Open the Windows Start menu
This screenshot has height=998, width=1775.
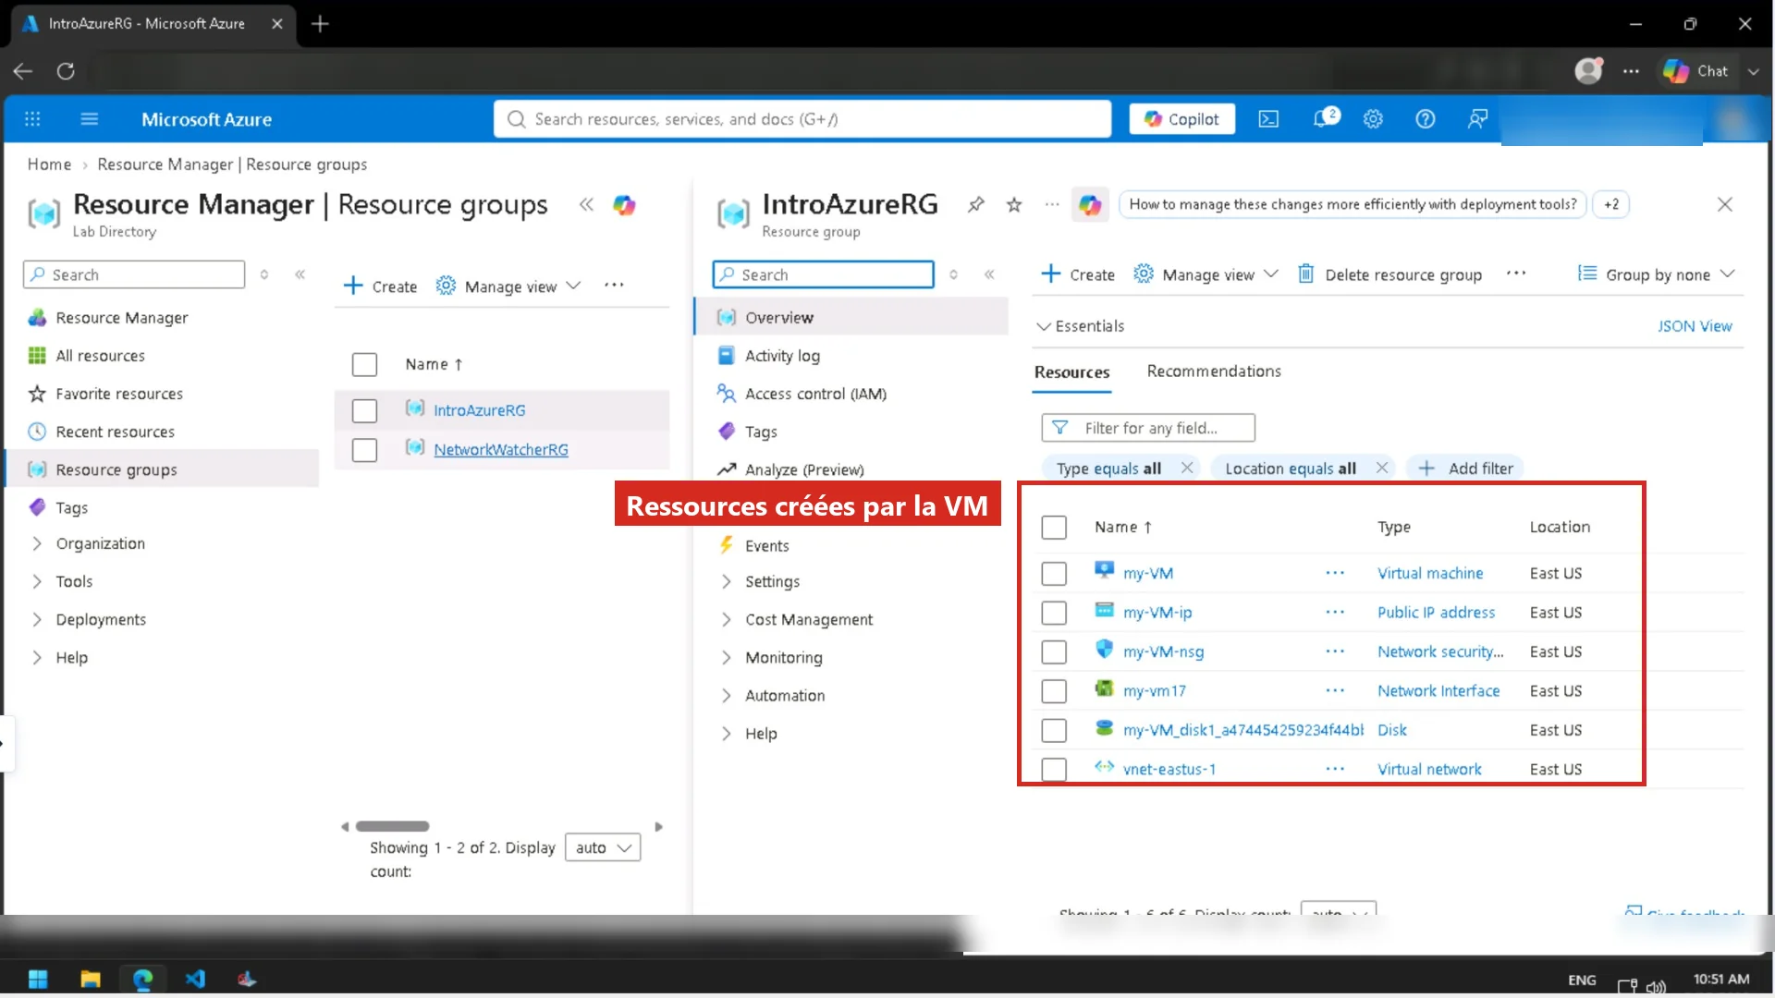tap(38, 980)
